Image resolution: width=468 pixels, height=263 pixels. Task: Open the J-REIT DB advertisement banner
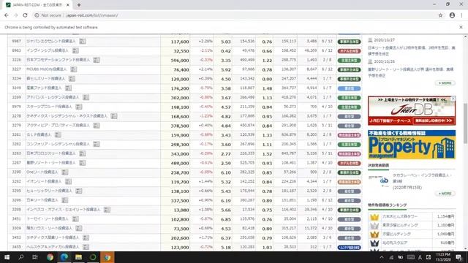coord(412,110)
